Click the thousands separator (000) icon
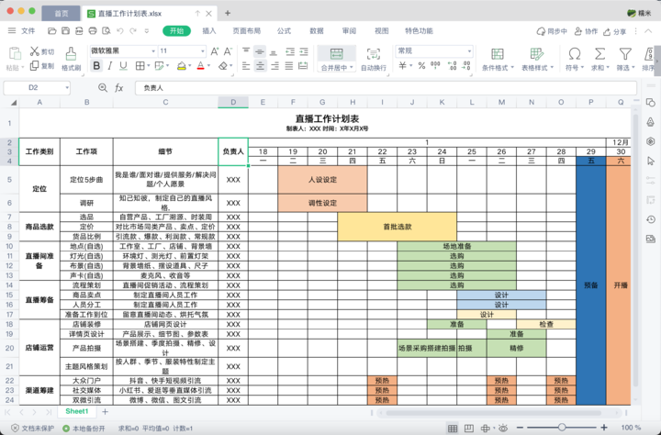Image resolution: width=661 pixels, height=435 pixels. (x=435, y=65)
